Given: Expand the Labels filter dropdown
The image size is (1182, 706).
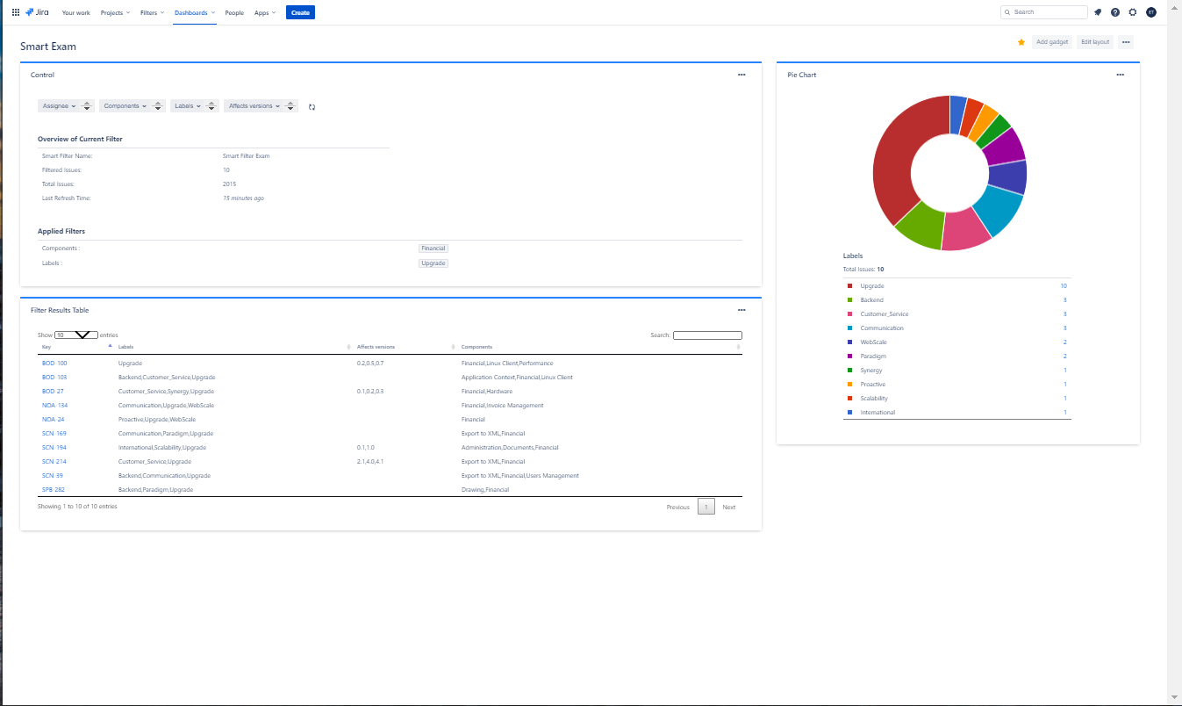Looking at the screenshot, I should click(187, 106).
